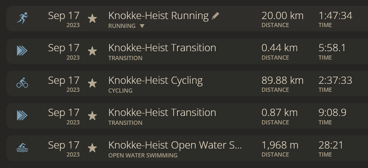This screenshot has height=168, width=368.
Task: Click the RUNNING activity type label
Action: pyautogui.click(x=122, y=26)
